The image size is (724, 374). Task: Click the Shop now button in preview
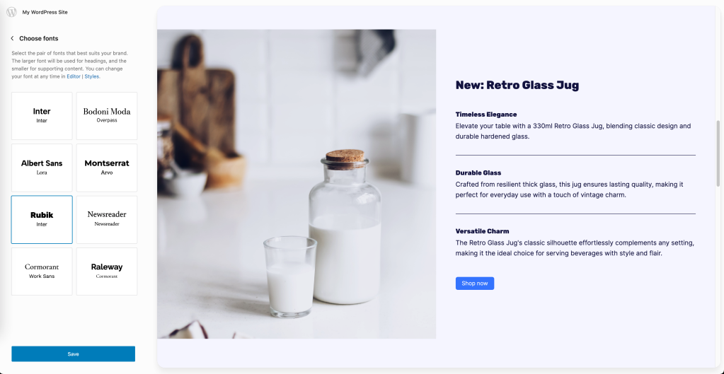click(x=475, y=284)
